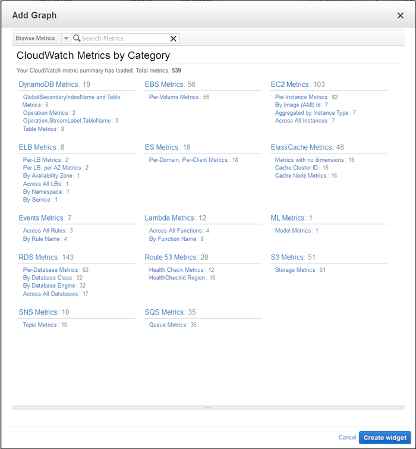
Task: Grab the panel resize handle
Action: pyautogui.click(x=208, y=407)
